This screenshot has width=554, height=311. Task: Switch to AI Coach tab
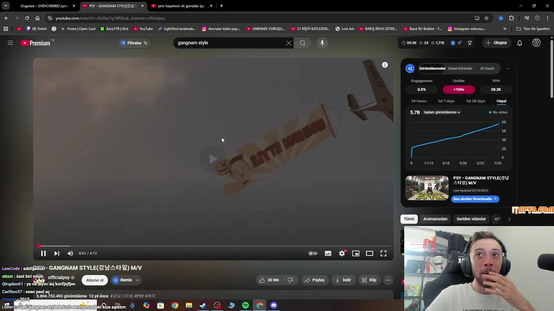[487, 68]
